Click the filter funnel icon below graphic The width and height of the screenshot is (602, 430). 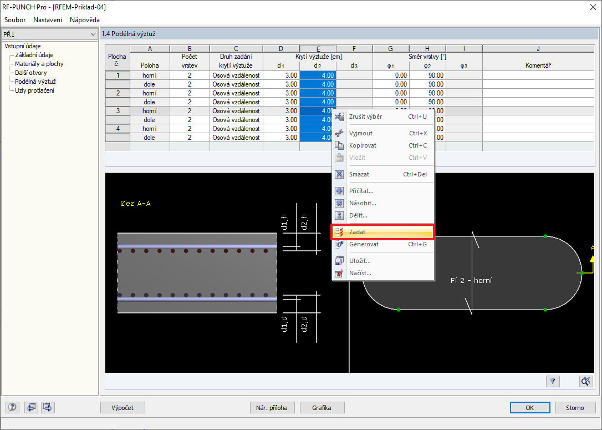point(553,381)
